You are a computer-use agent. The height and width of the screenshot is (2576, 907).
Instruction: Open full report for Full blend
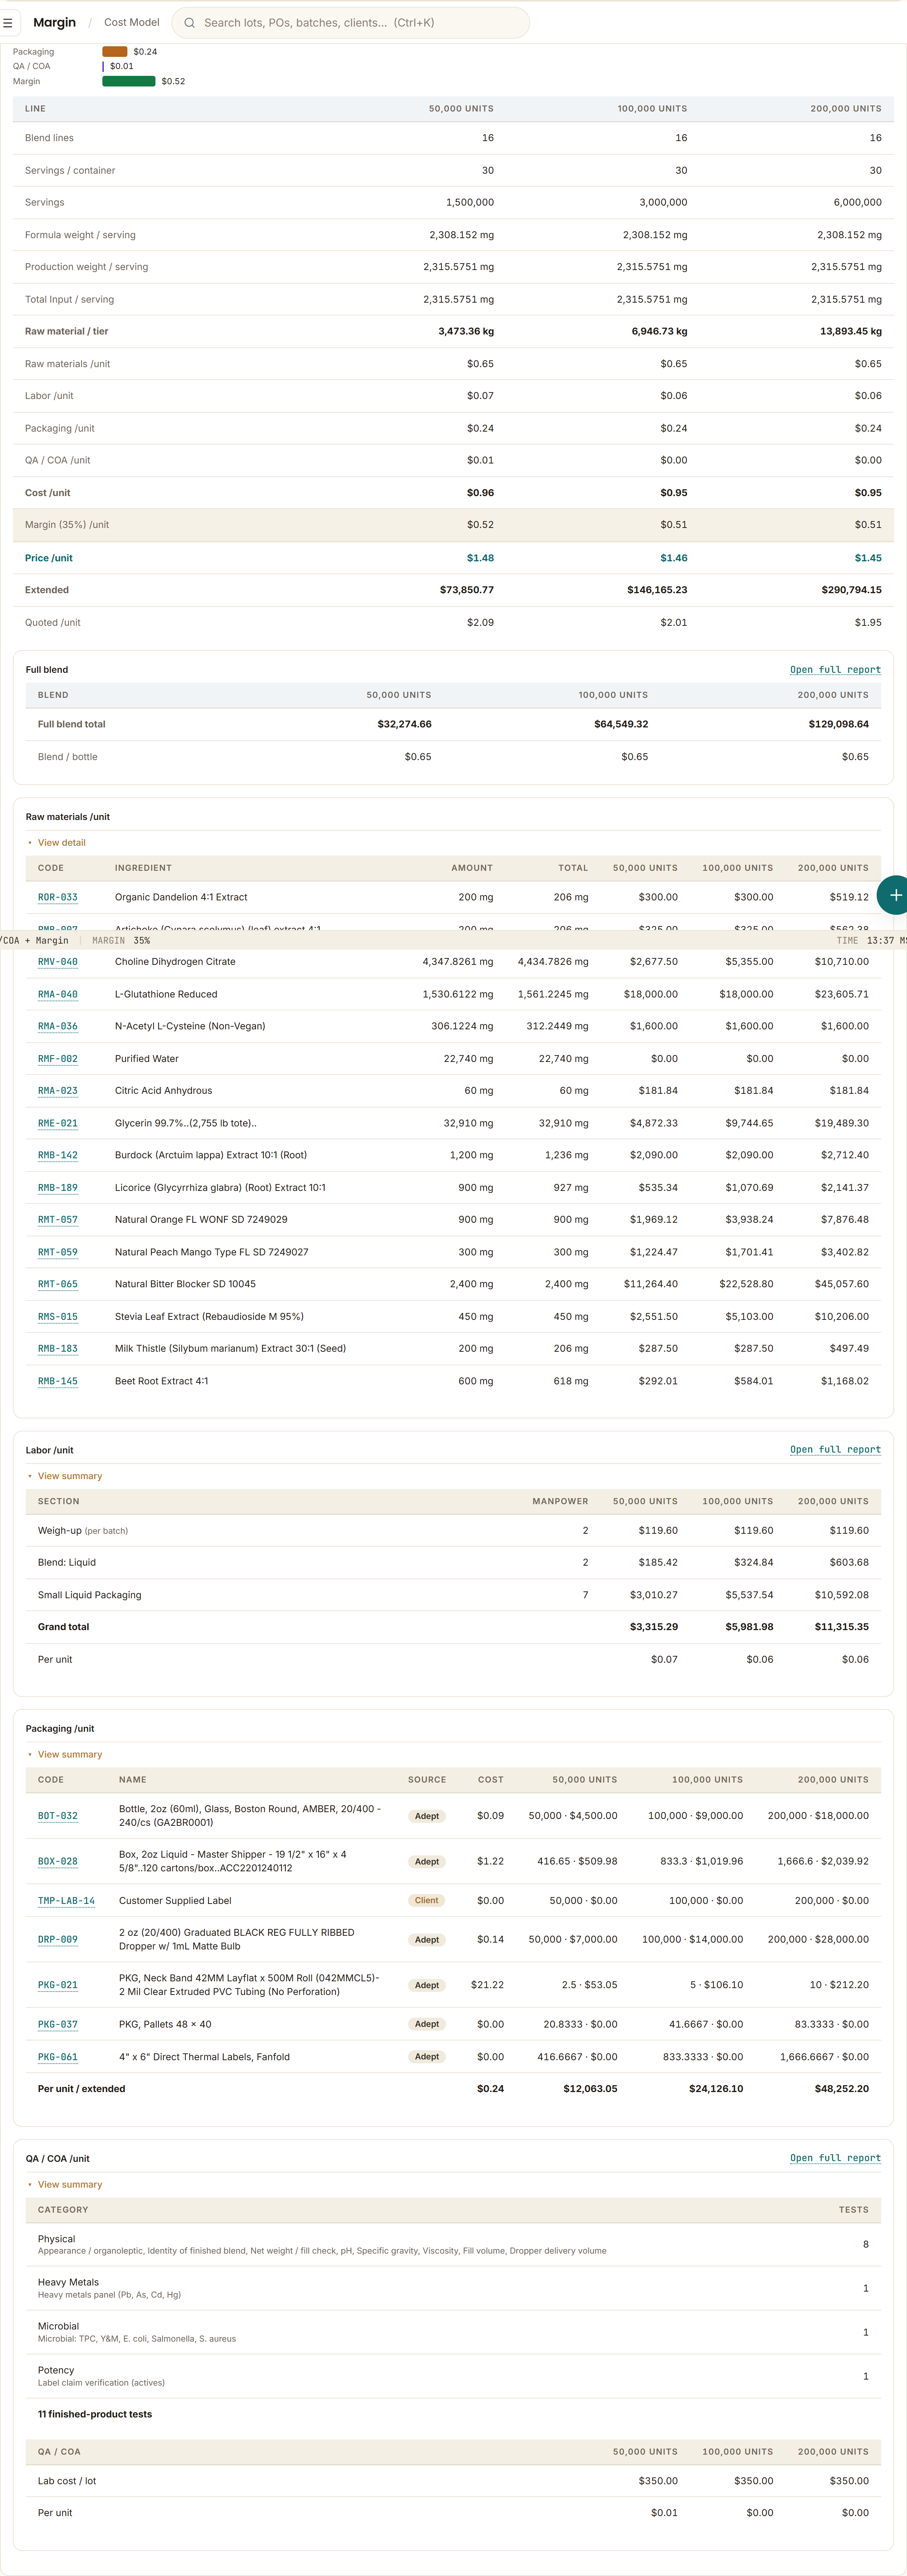tap(835, 670)
